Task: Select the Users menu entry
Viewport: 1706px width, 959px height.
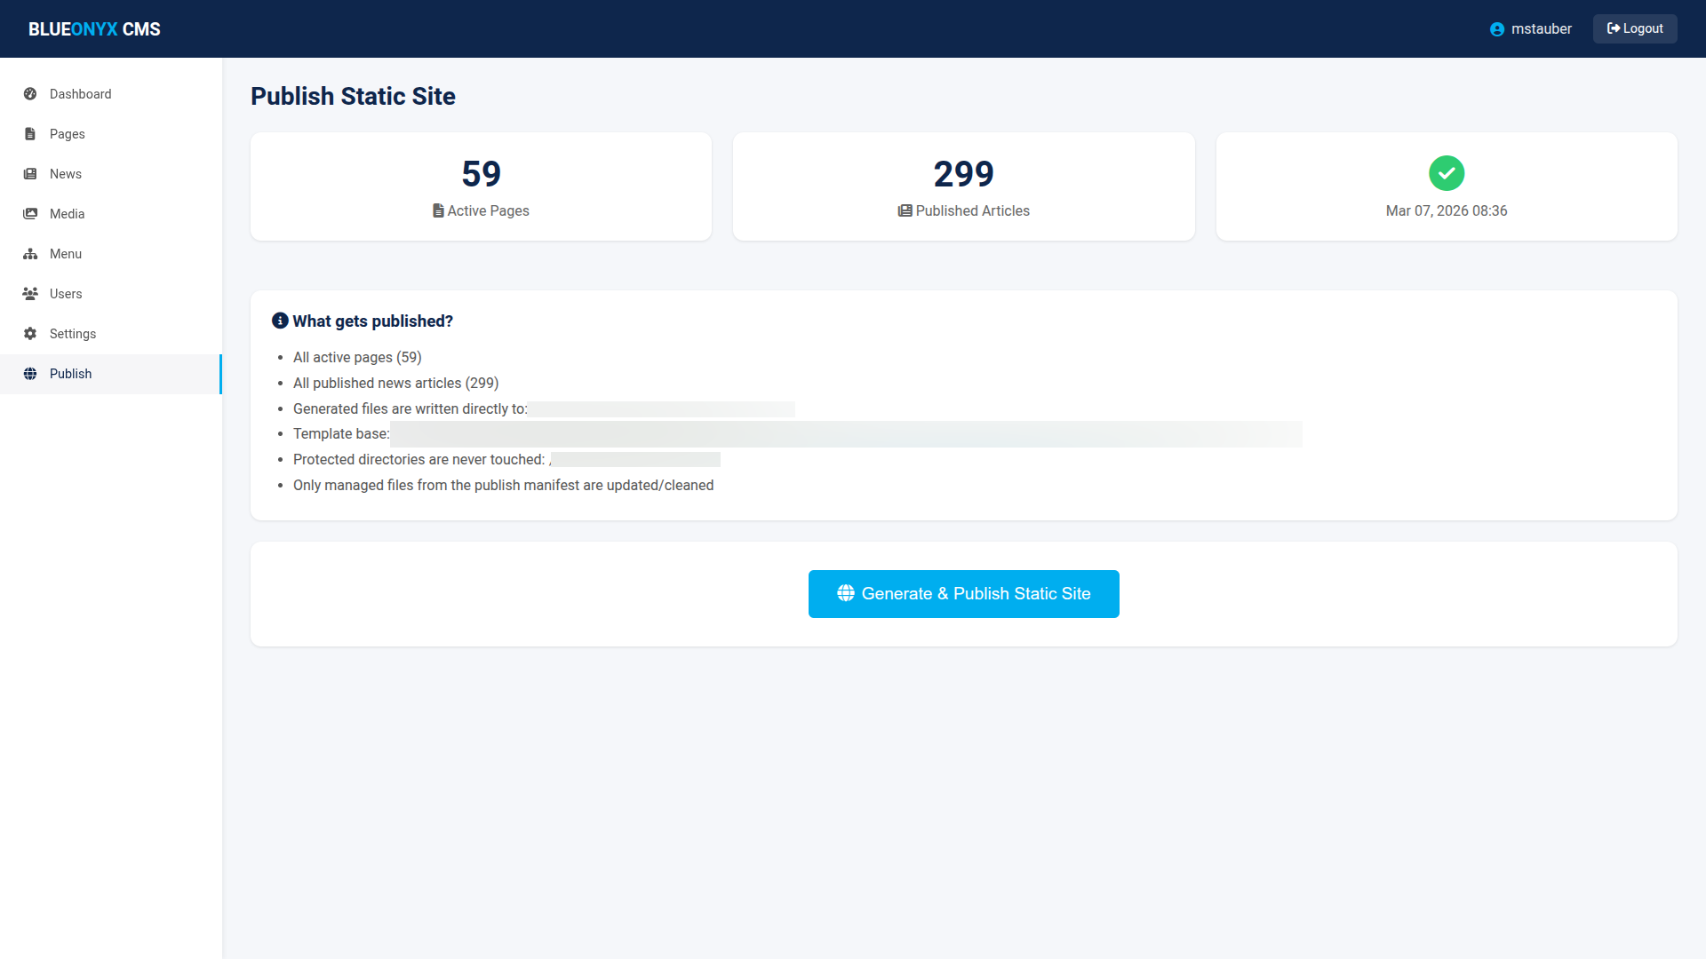Action: [66, 294]
